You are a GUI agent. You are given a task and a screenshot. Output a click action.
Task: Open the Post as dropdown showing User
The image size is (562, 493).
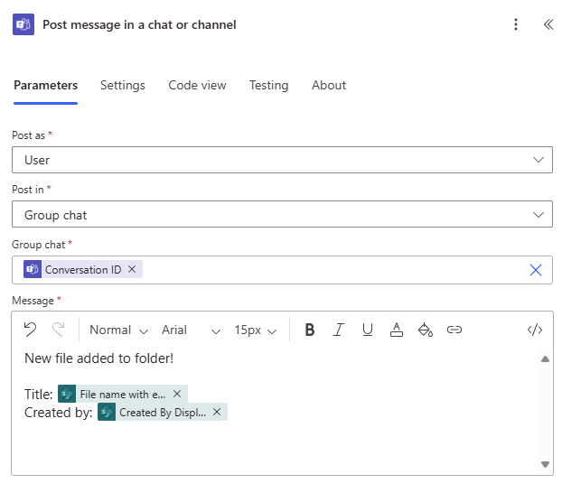click(x=282, y=160)
